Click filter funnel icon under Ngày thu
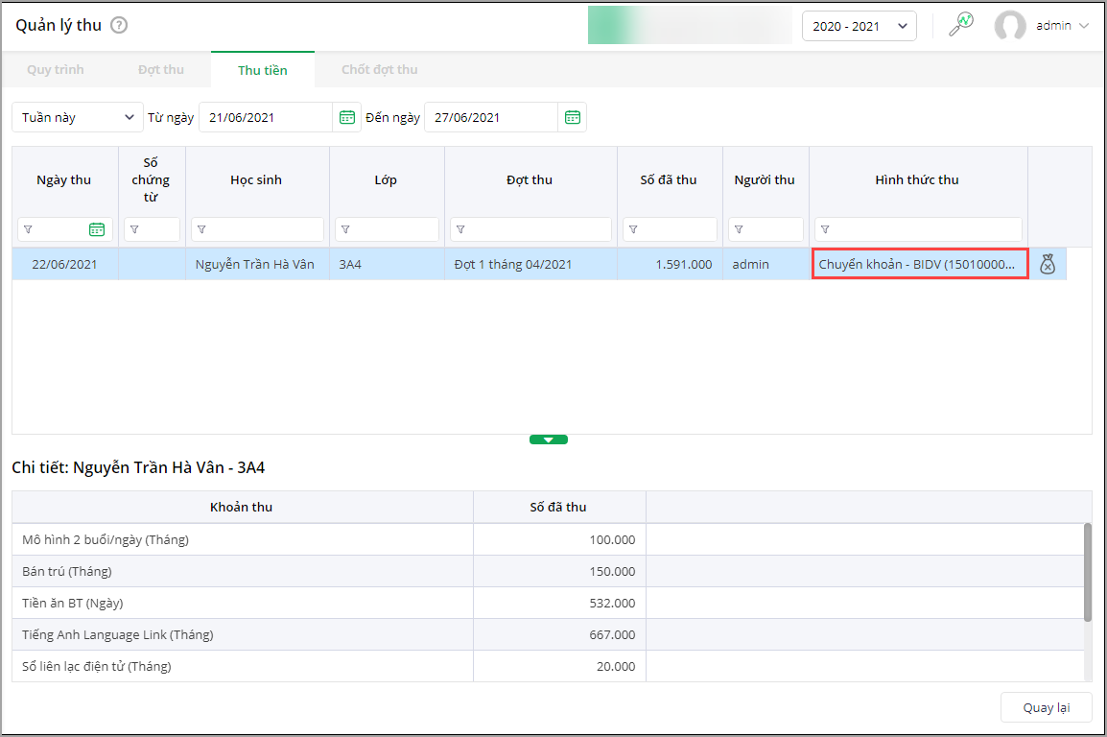This screenshot has width=1107, height=737. 28,229
